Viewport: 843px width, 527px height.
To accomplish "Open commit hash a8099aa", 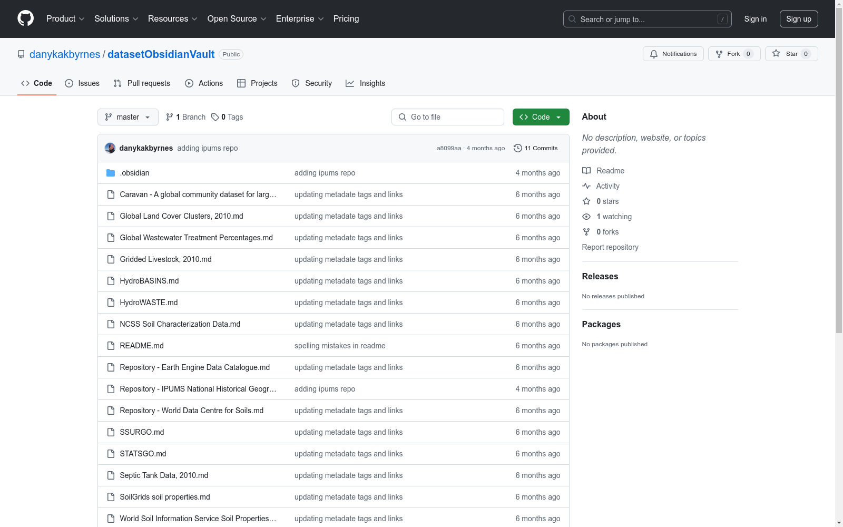I will (x=449, y=148).
